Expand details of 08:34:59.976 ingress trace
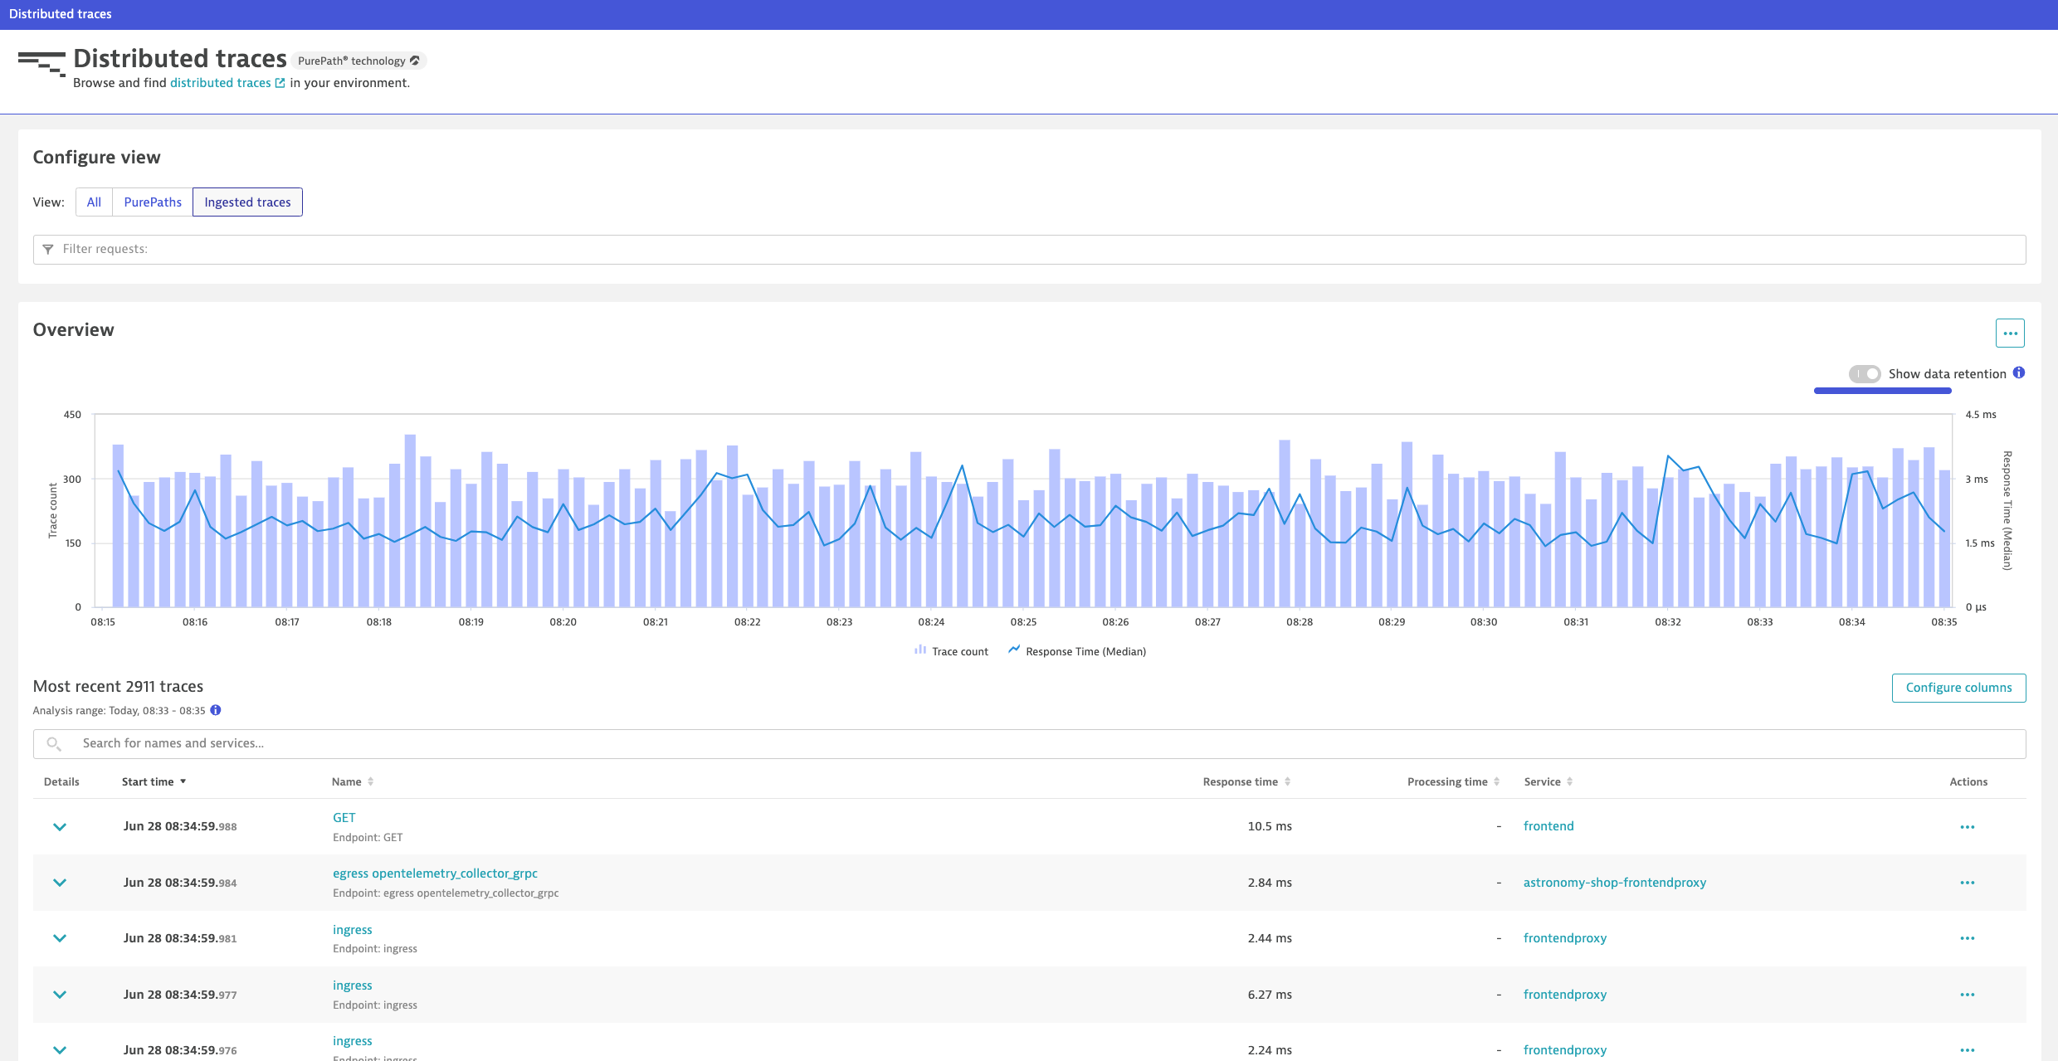The width and height of the screenshot is (2058, 1061). pyautogui.click(x=60, y=1050)
